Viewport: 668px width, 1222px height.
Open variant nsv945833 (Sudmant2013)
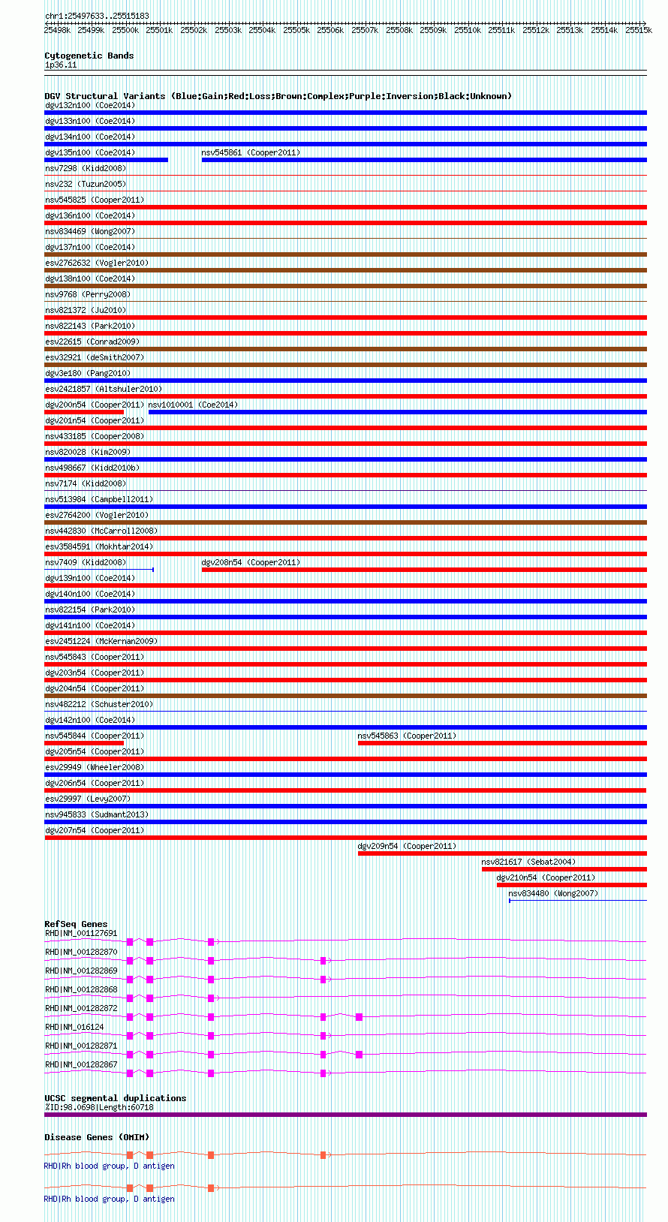click(97, 814)
